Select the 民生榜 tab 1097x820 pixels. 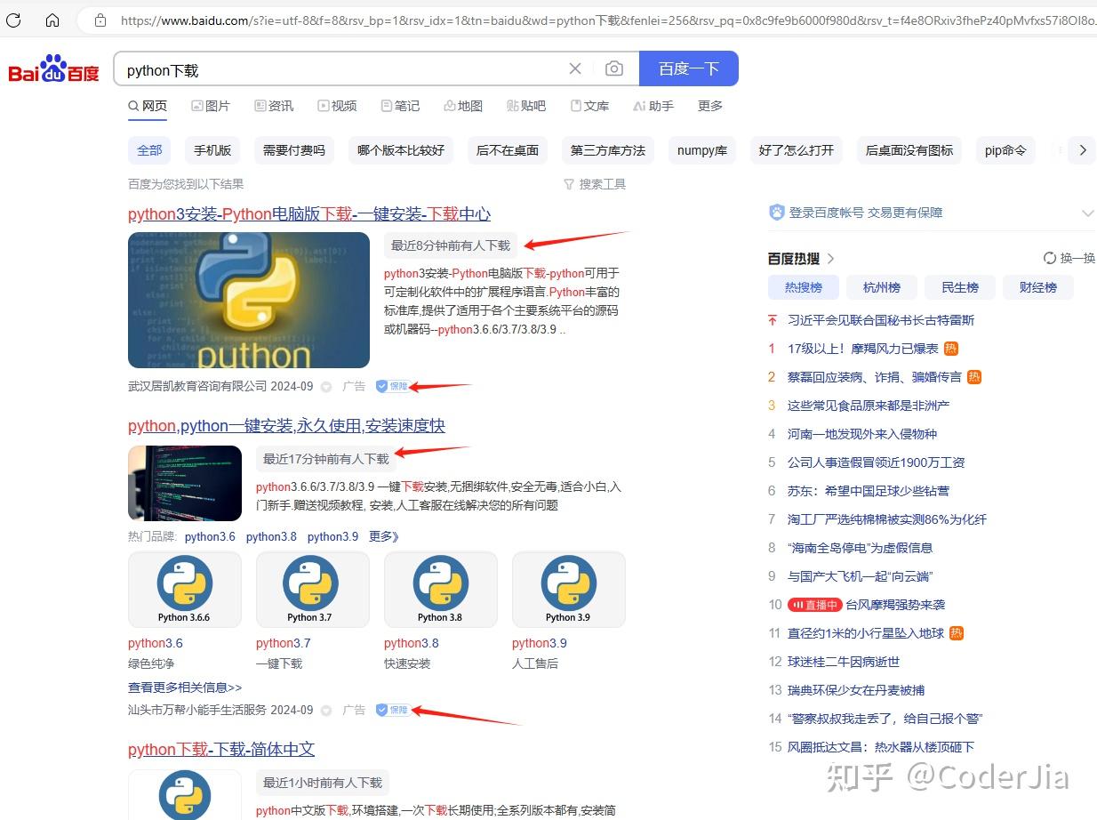[960, 287]
